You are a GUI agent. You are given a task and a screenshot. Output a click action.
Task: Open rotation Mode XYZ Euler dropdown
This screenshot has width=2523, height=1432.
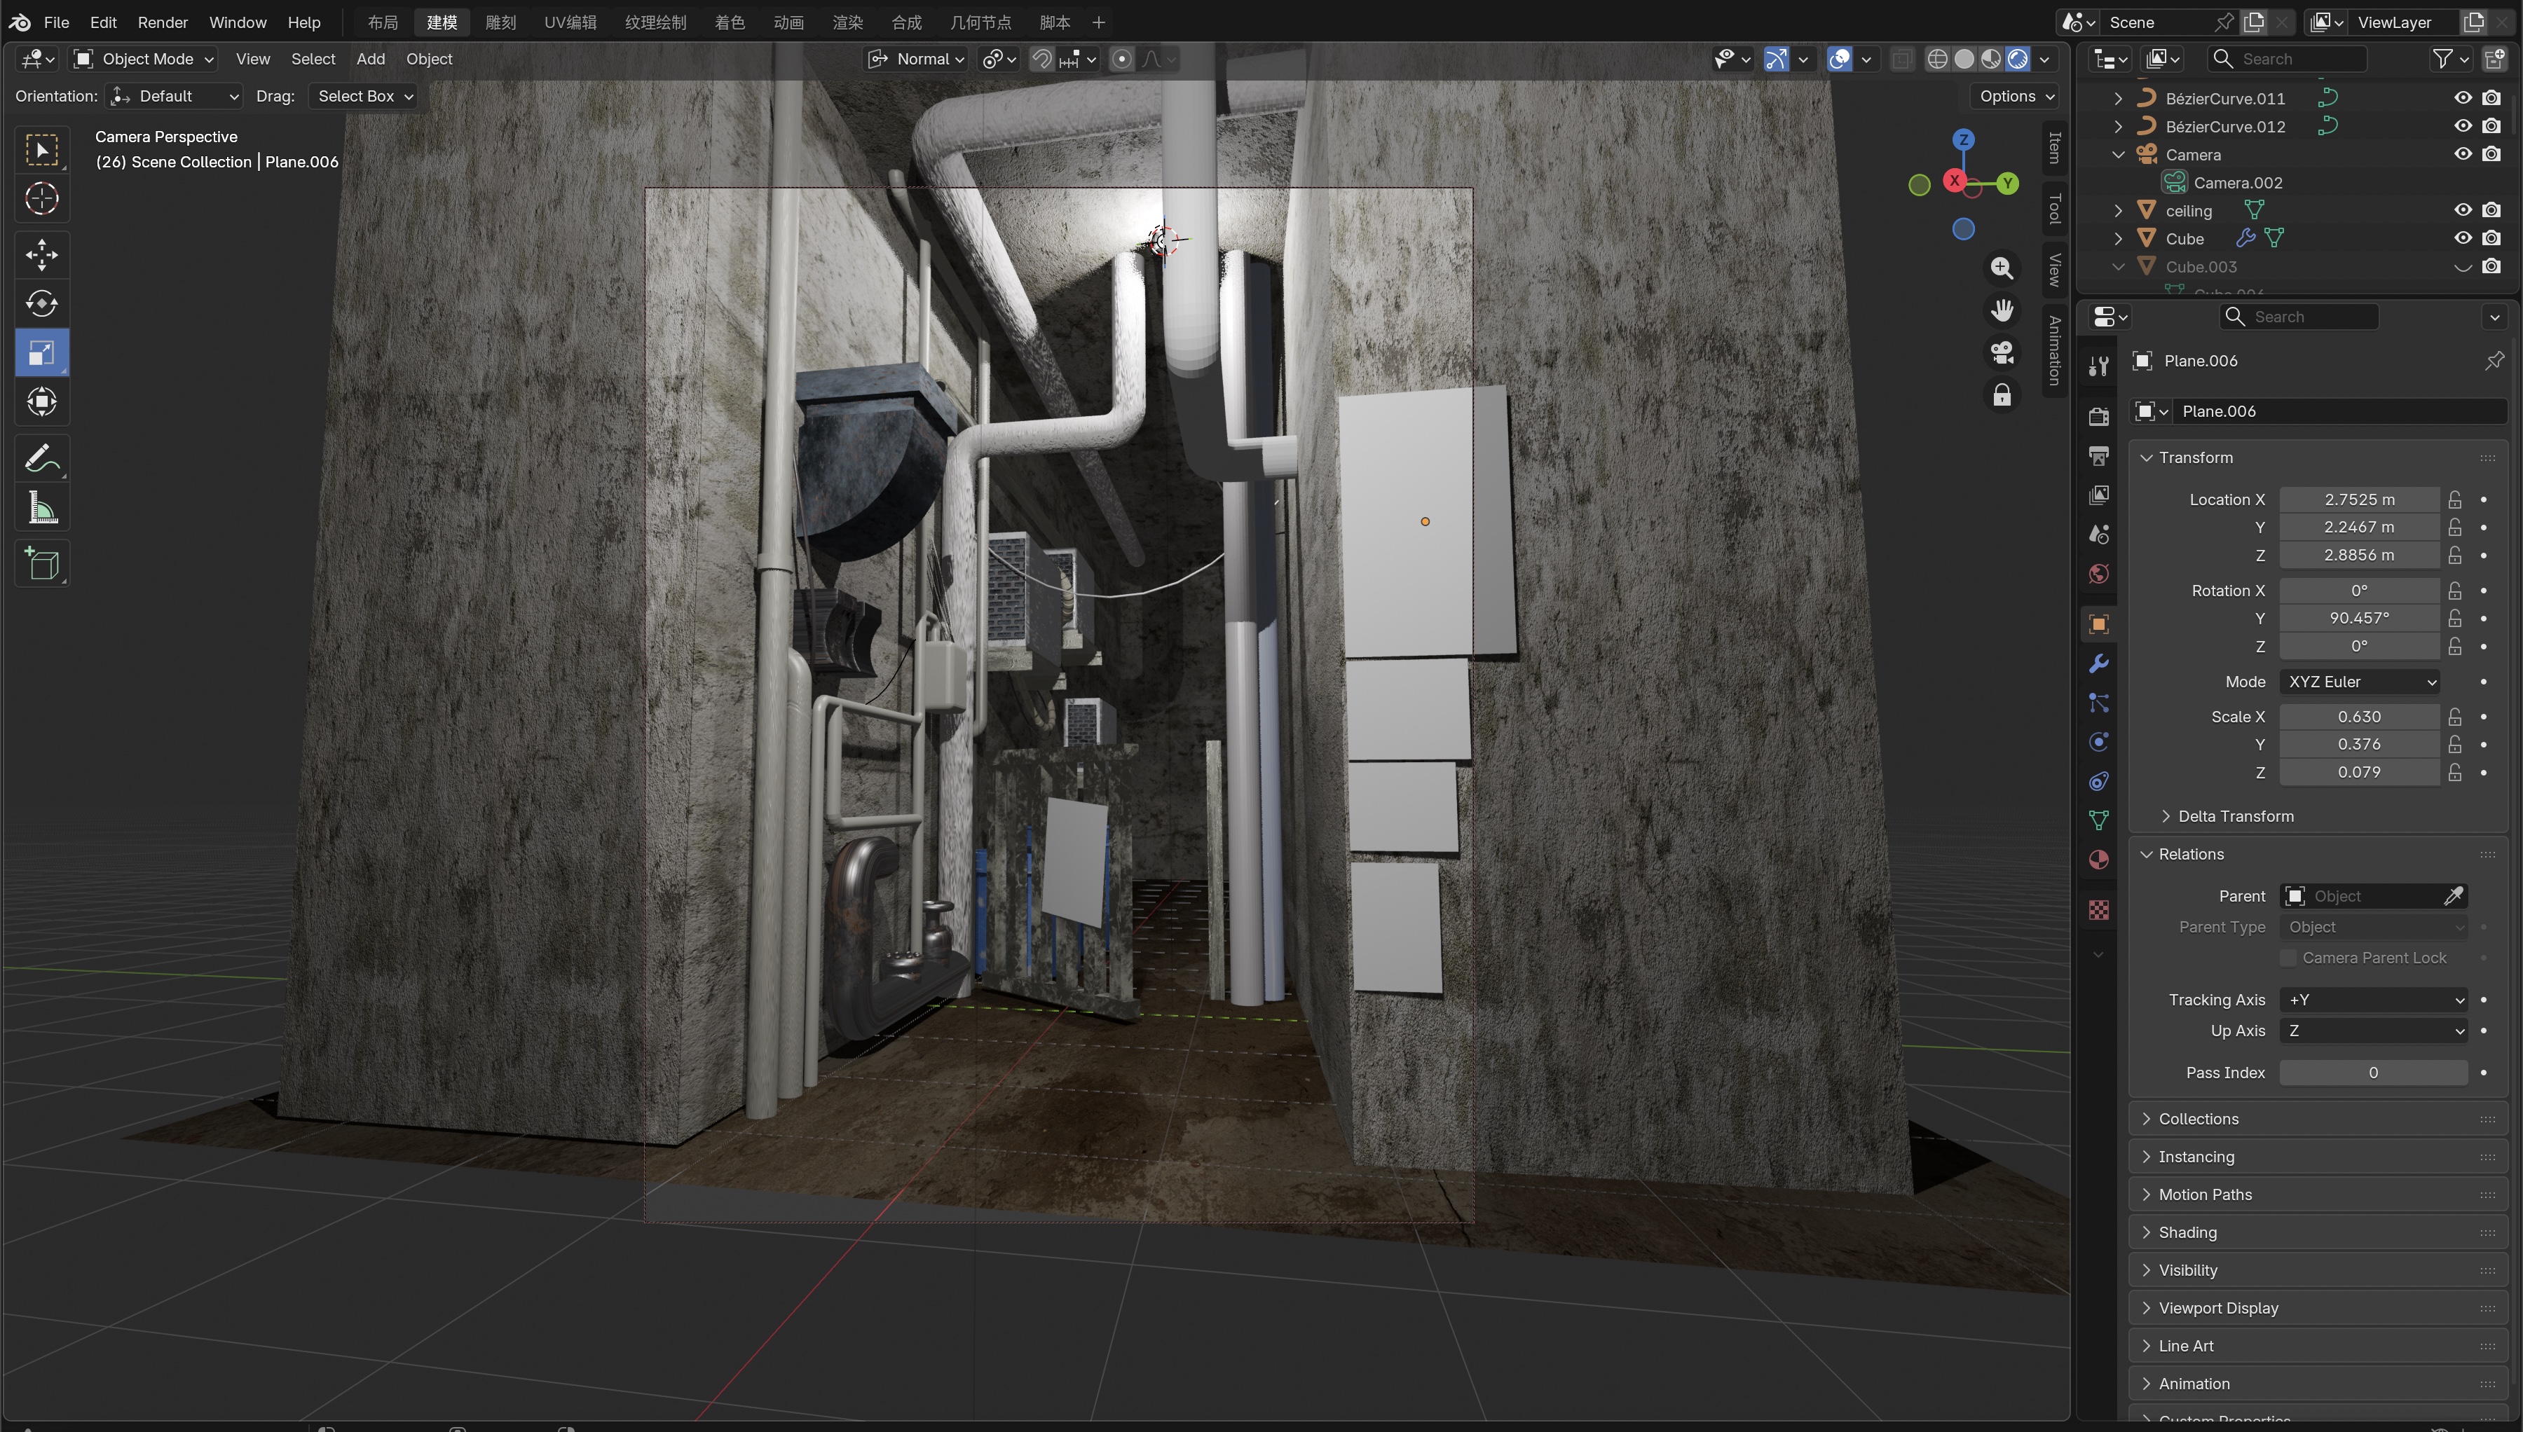pos(2360,682)
